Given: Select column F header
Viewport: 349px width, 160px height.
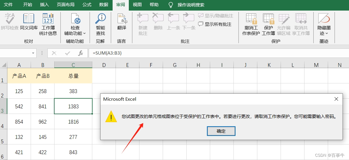Looking at the screenshot, I should pos(151,65).
